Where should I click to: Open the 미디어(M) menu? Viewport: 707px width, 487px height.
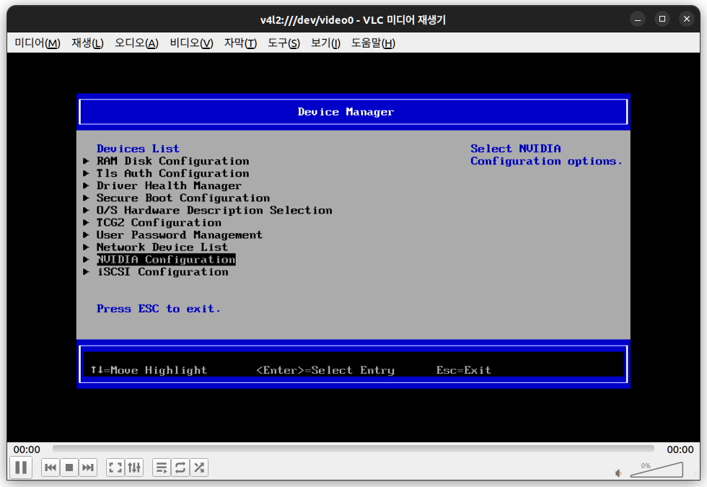[38, 43]
